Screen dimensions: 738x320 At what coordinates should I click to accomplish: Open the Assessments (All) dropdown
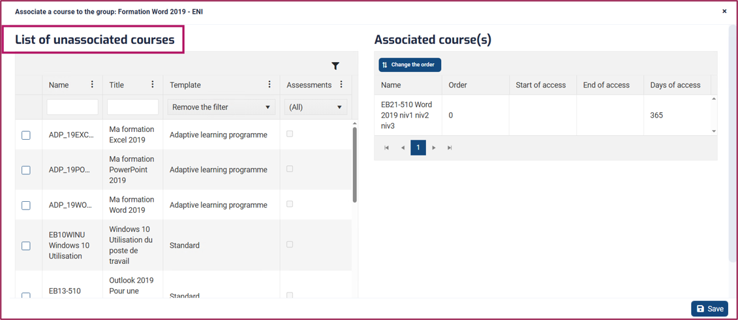pos(316,107)
